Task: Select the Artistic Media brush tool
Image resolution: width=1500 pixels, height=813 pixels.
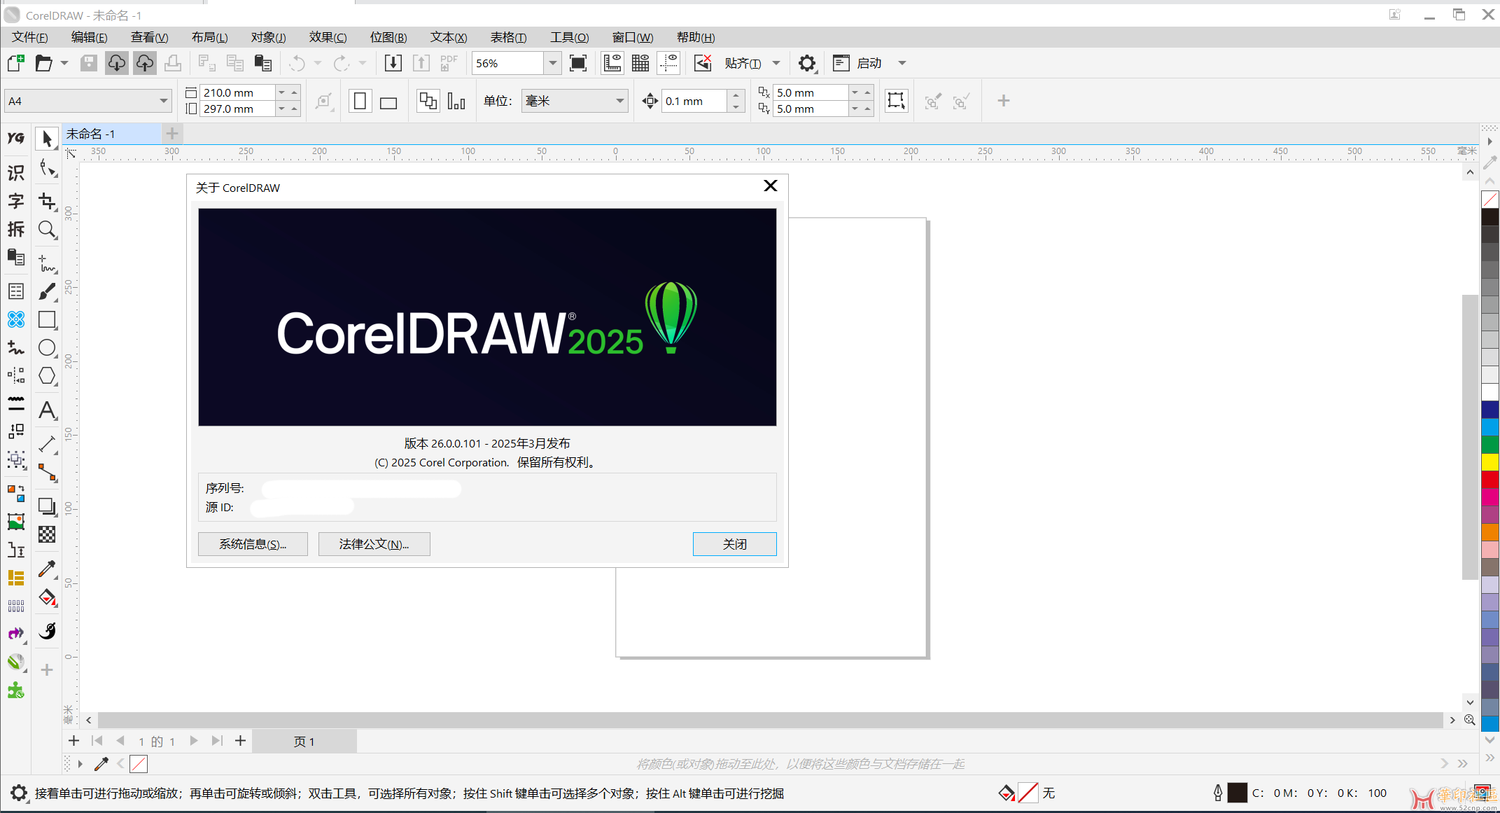Action: point(47,291)
